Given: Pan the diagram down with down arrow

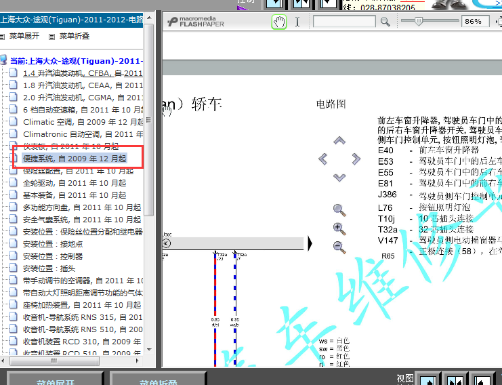Looking at the screenshot, I should point(339,178).
